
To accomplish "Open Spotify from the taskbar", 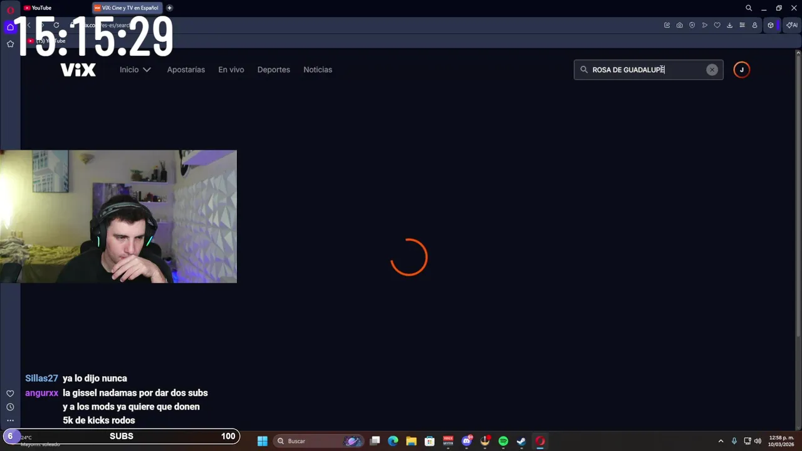I will pyautogui.click(x=503, y=441).
